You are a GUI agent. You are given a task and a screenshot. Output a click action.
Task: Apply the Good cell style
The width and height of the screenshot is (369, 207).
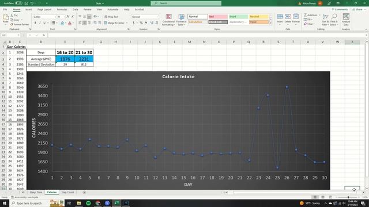point(238,17)
